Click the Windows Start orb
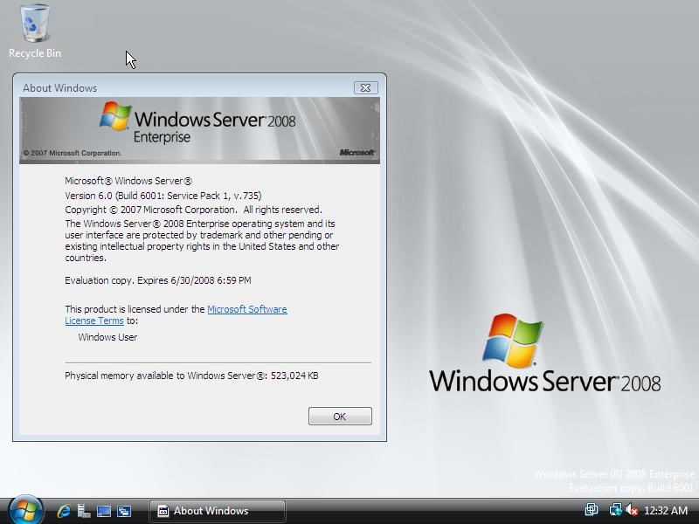Screen dimensions: 699x524 (25, 510)
